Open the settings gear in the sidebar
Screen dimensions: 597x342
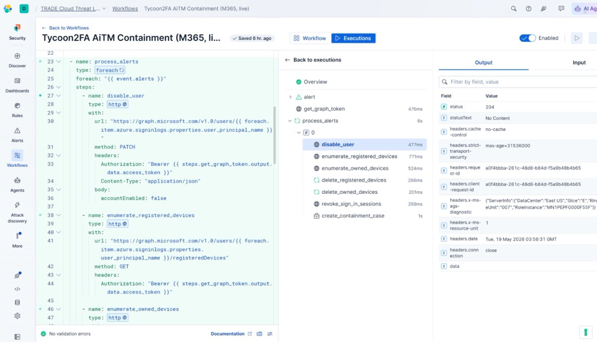click(x=17, y=316)
